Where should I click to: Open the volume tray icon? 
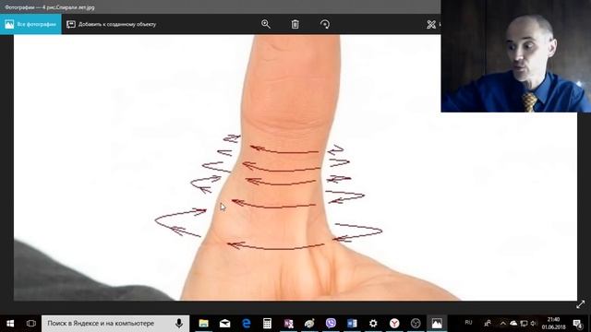coord(533,323)
